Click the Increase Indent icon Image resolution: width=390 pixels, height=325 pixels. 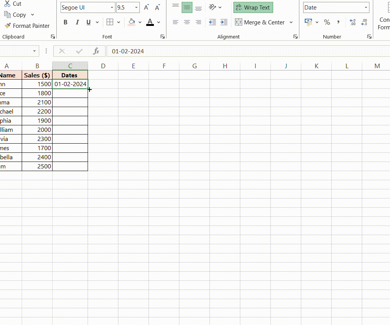[x=224, y=22]
